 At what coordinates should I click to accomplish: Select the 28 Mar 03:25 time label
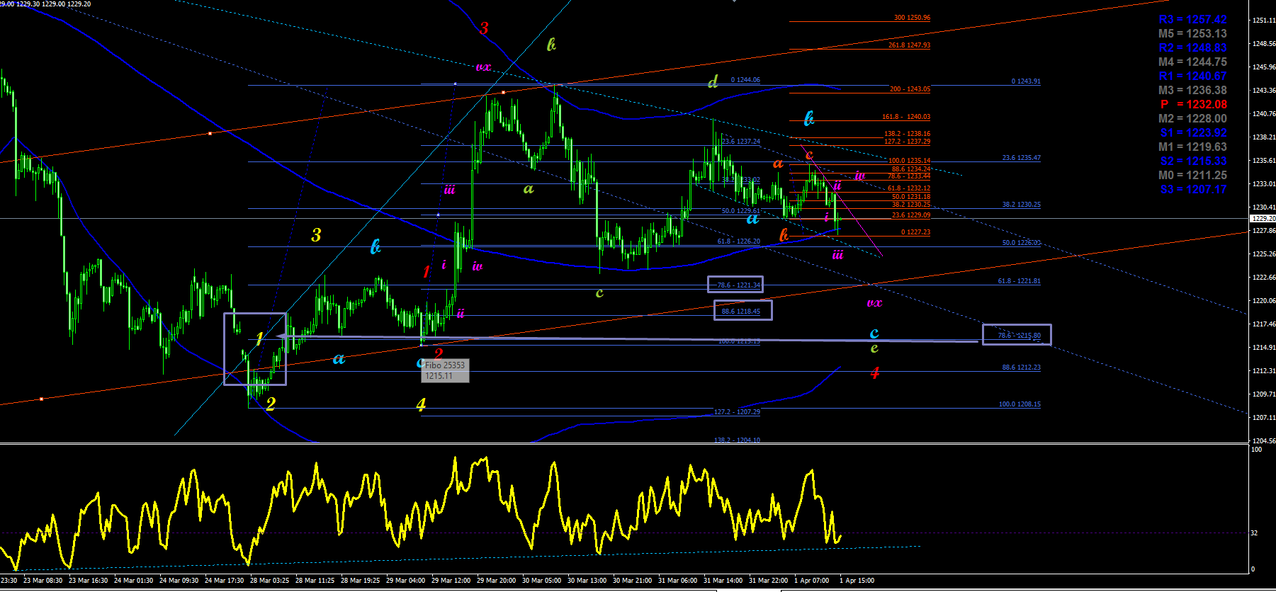(269, 581)
